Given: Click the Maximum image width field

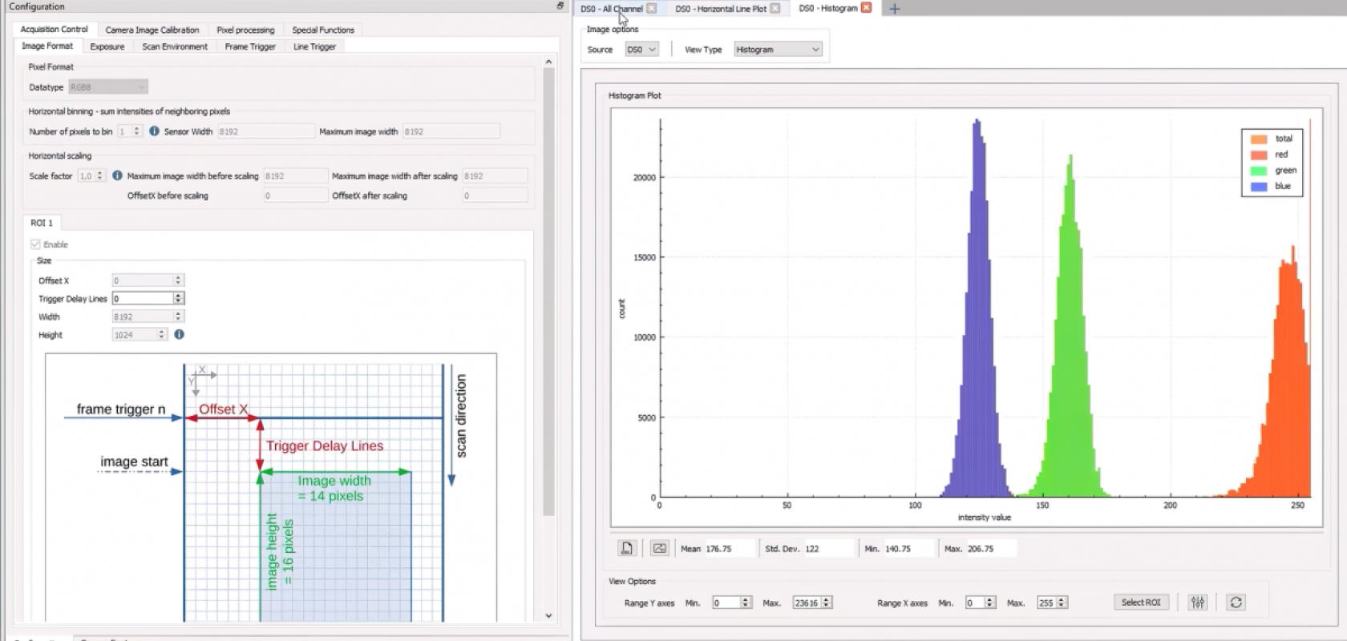Looking at the screenshot, I should [x=451, y=131].
